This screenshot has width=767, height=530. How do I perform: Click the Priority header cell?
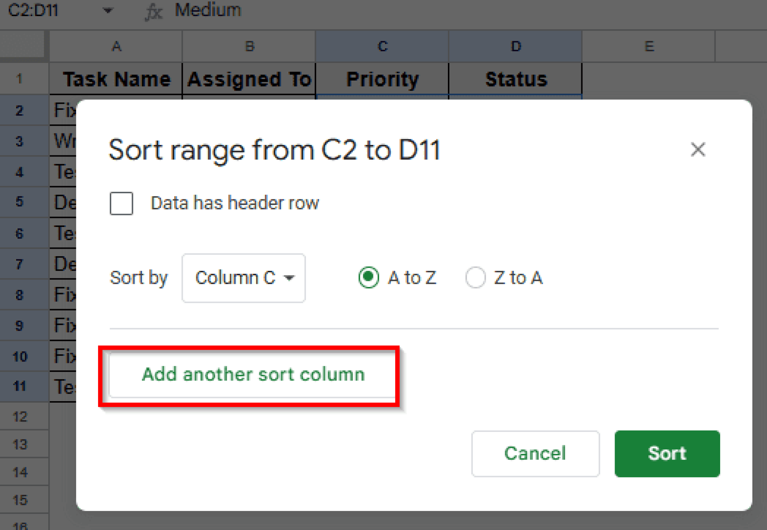[382, 78]
